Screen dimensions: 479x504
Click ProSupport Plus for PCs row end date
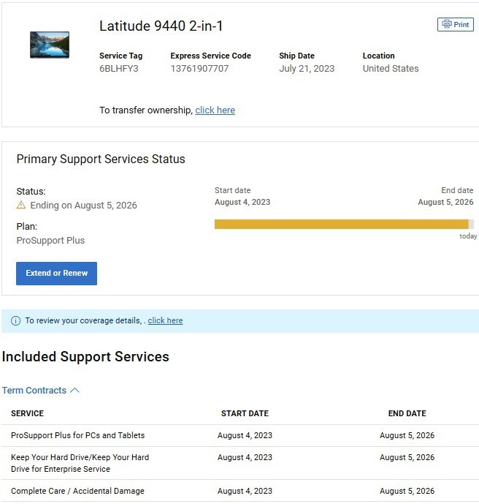click(407, 435)
